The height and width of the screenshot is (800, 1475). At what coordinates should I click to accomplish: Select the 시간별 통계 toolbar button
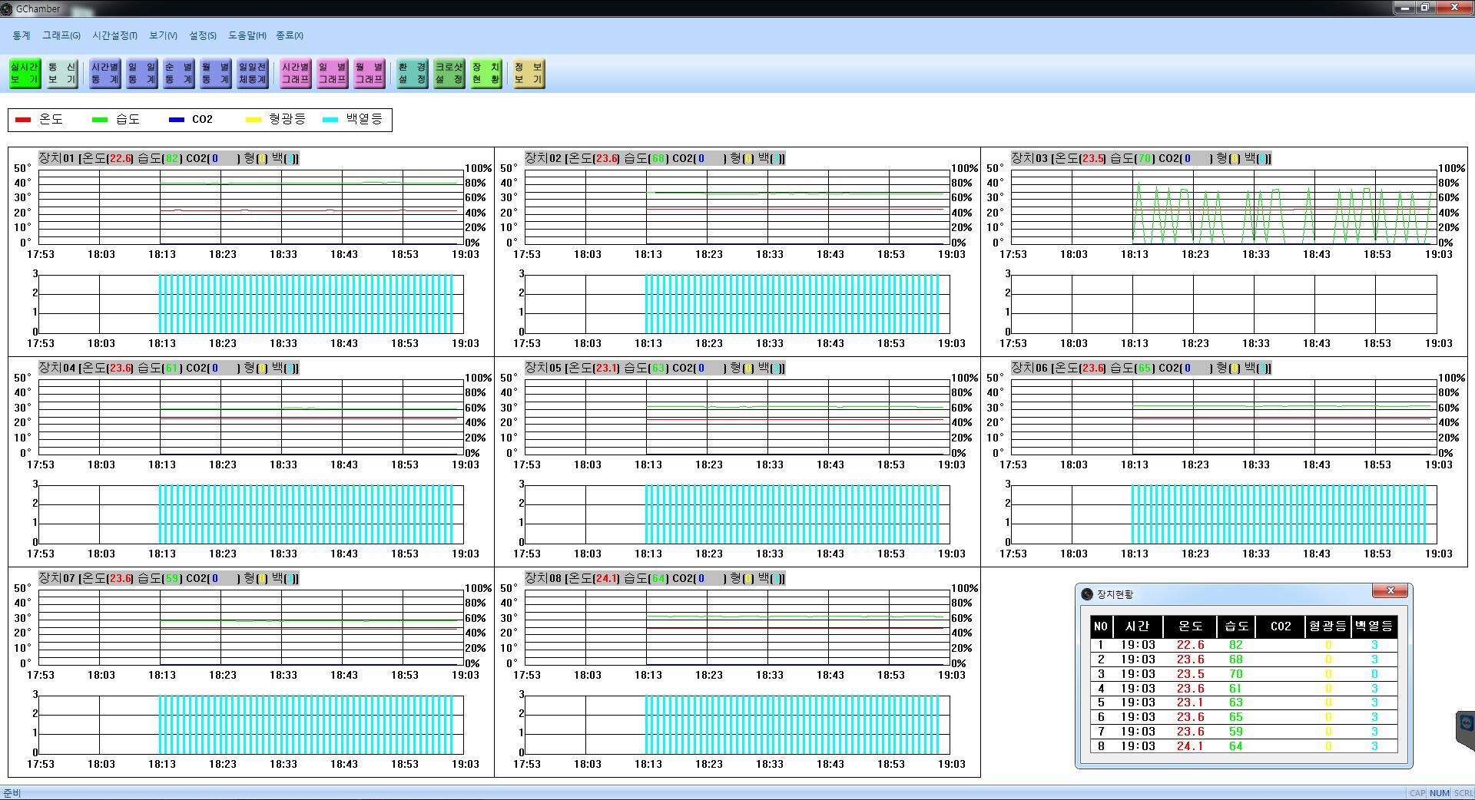[104, 74]
